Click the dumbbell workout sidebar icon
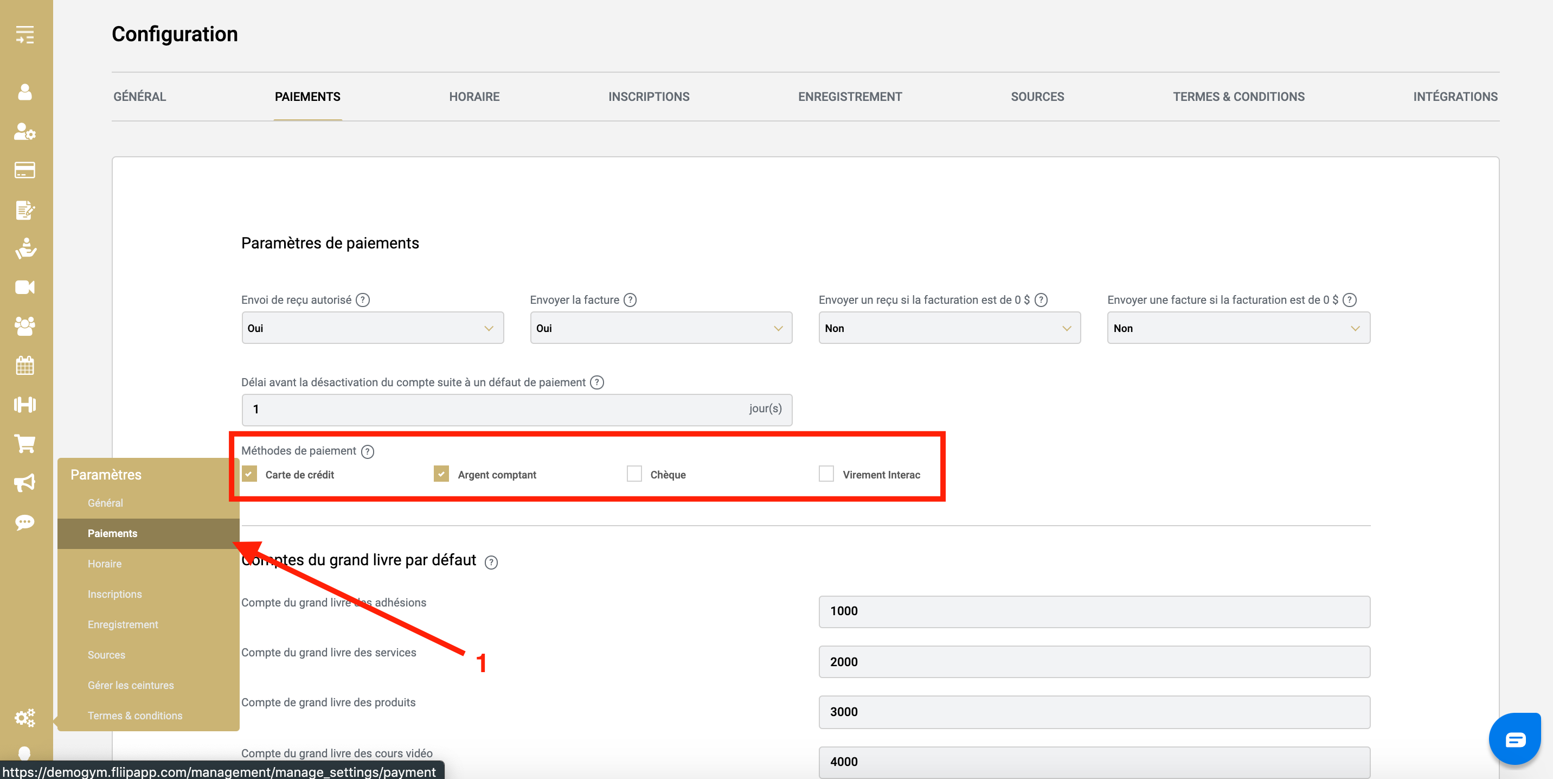Image resolution: width=1553 pixels, height=779 pixels. tap(25, 405)
